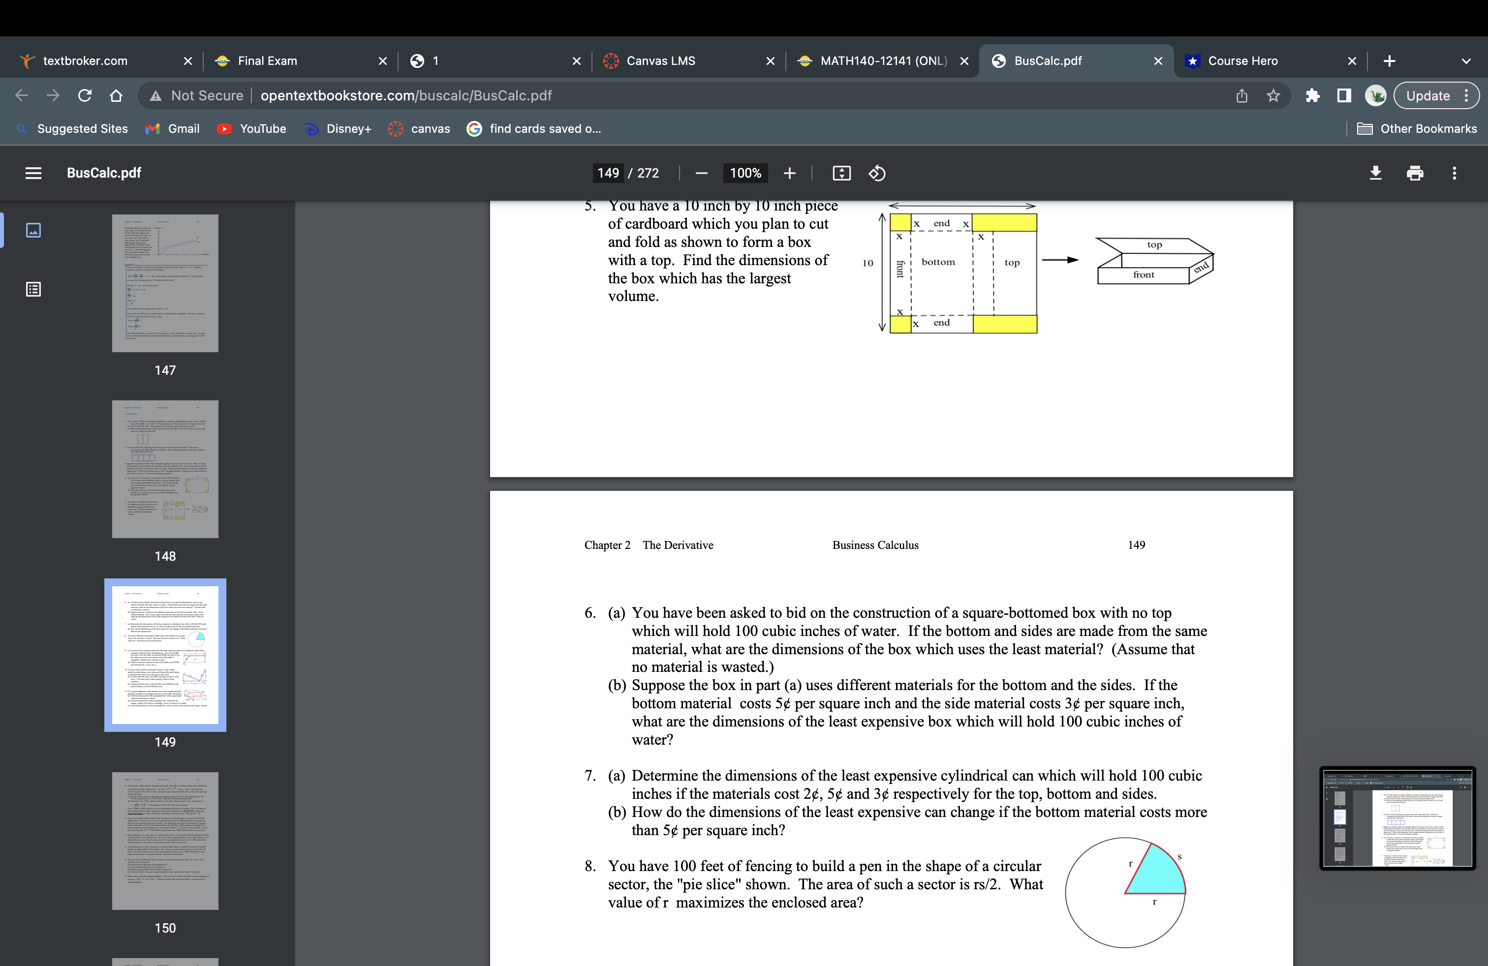
Task: Open the Gmail bookmark
Action: pos(173,129)
